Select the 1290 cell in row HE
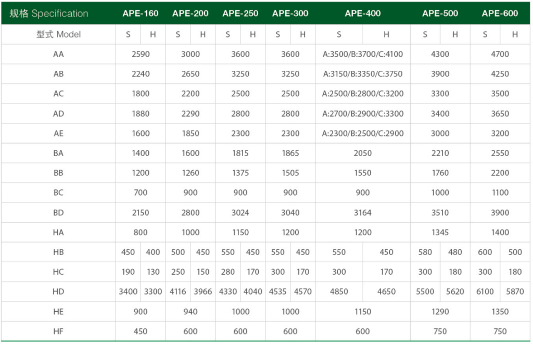Screen dimensions: 533x345 (440, 311)
